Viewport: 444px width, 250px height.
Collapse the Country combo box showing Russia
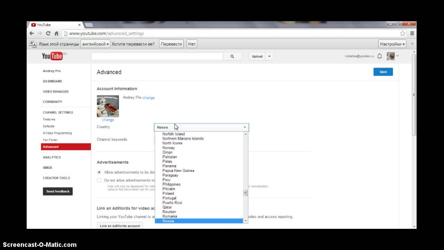tap(201, 127)
